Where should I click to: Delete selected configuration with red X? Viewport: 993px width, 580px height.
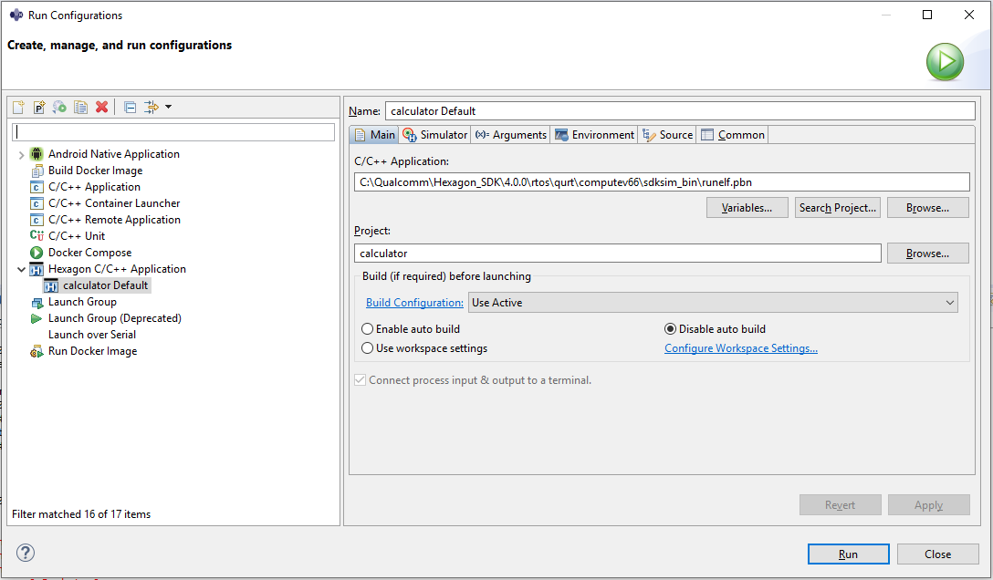coord(101,107)
